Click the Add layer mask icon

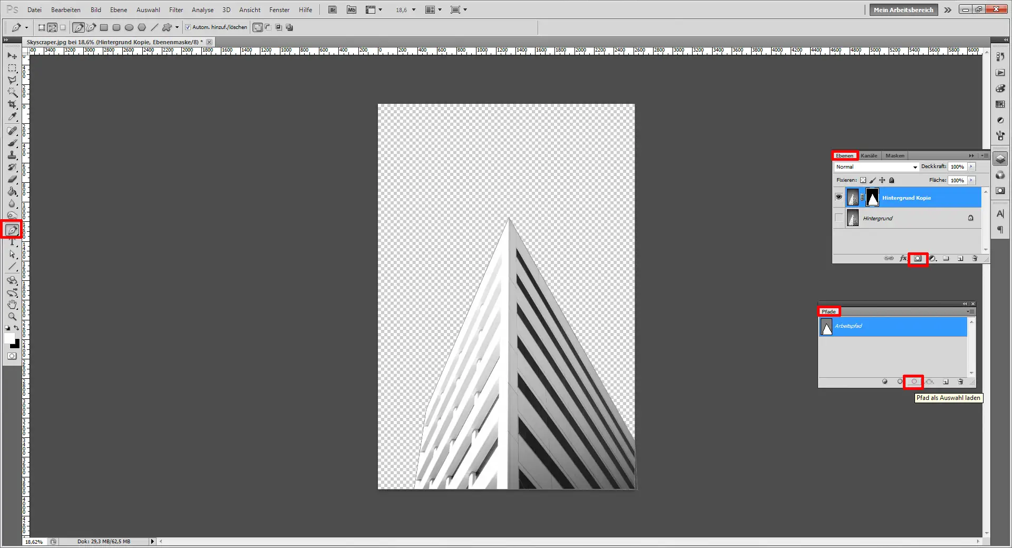(918, 259)
